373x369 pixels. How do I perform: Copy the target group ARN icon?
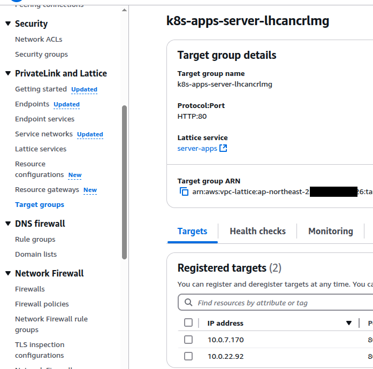click(x=184, y=191)
